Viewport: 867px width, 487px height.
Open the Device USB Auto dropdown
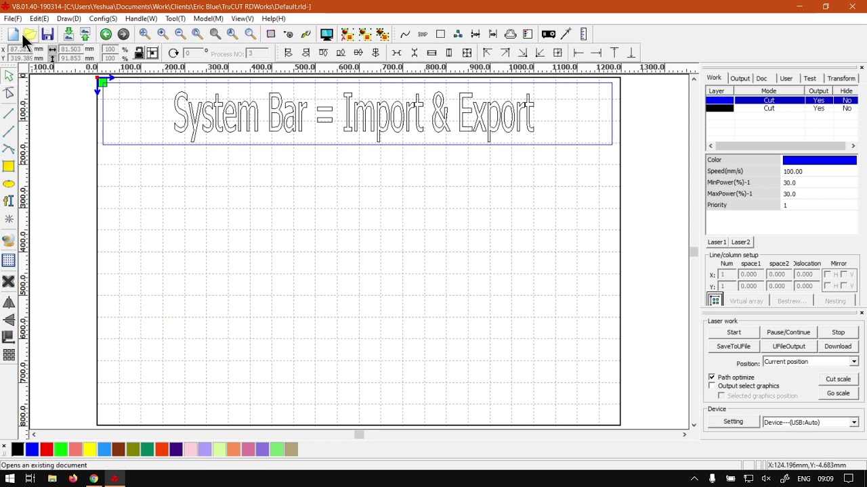click(x=810, y=422)
